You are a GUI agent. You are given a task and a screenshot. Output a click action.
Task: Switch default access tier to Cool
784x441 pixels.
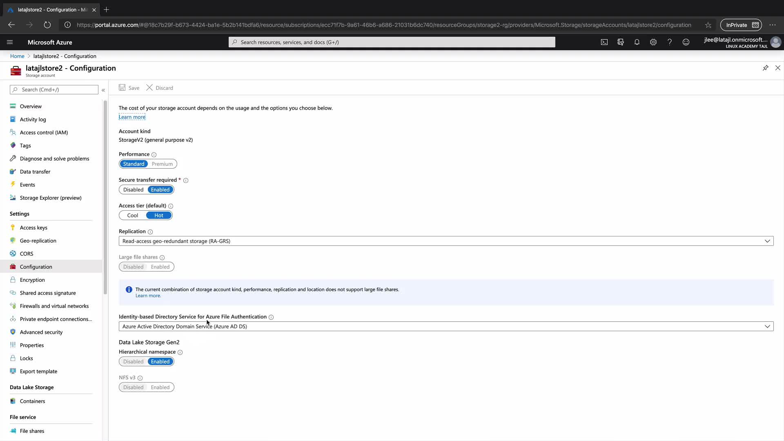click(132, 216)
